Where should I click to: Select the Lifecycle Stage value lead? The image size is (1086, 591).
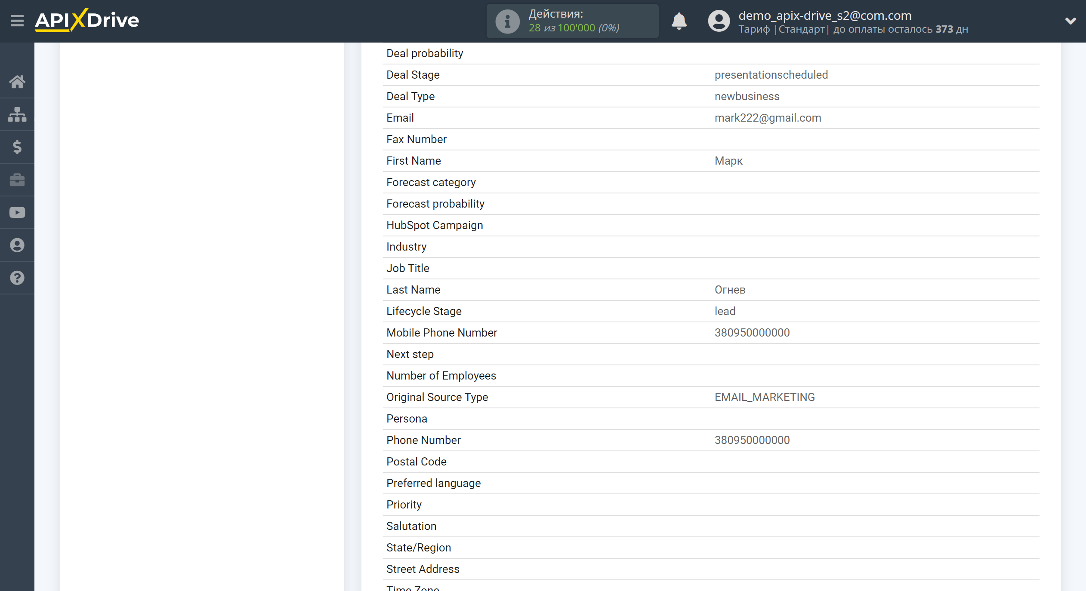(x=725, y=311)
